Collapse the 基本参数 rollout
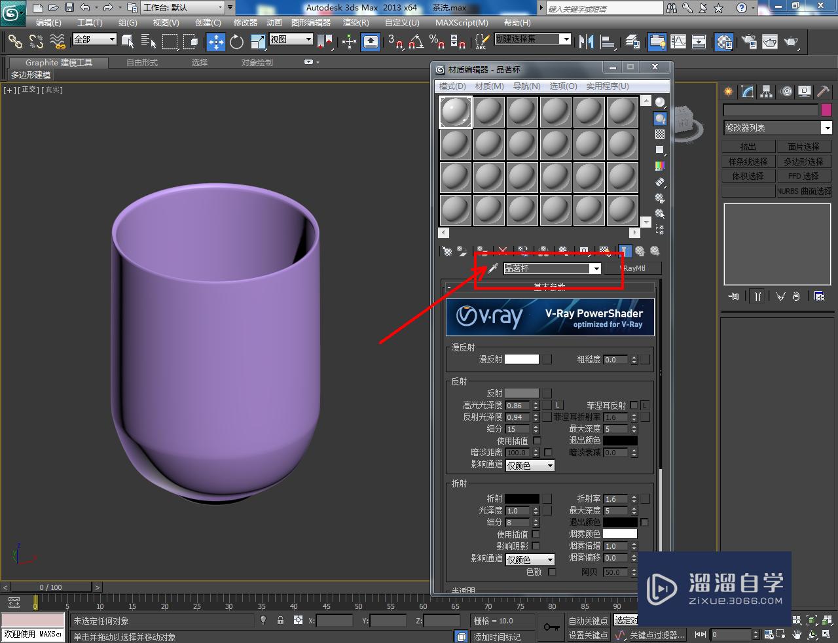Screen dimensions: 838x643 (x=550, y=287)
